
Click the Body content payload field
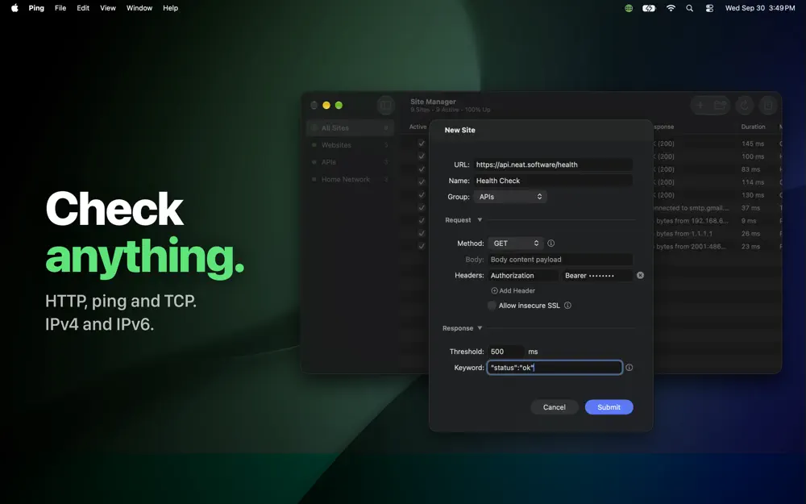[560, 259]
